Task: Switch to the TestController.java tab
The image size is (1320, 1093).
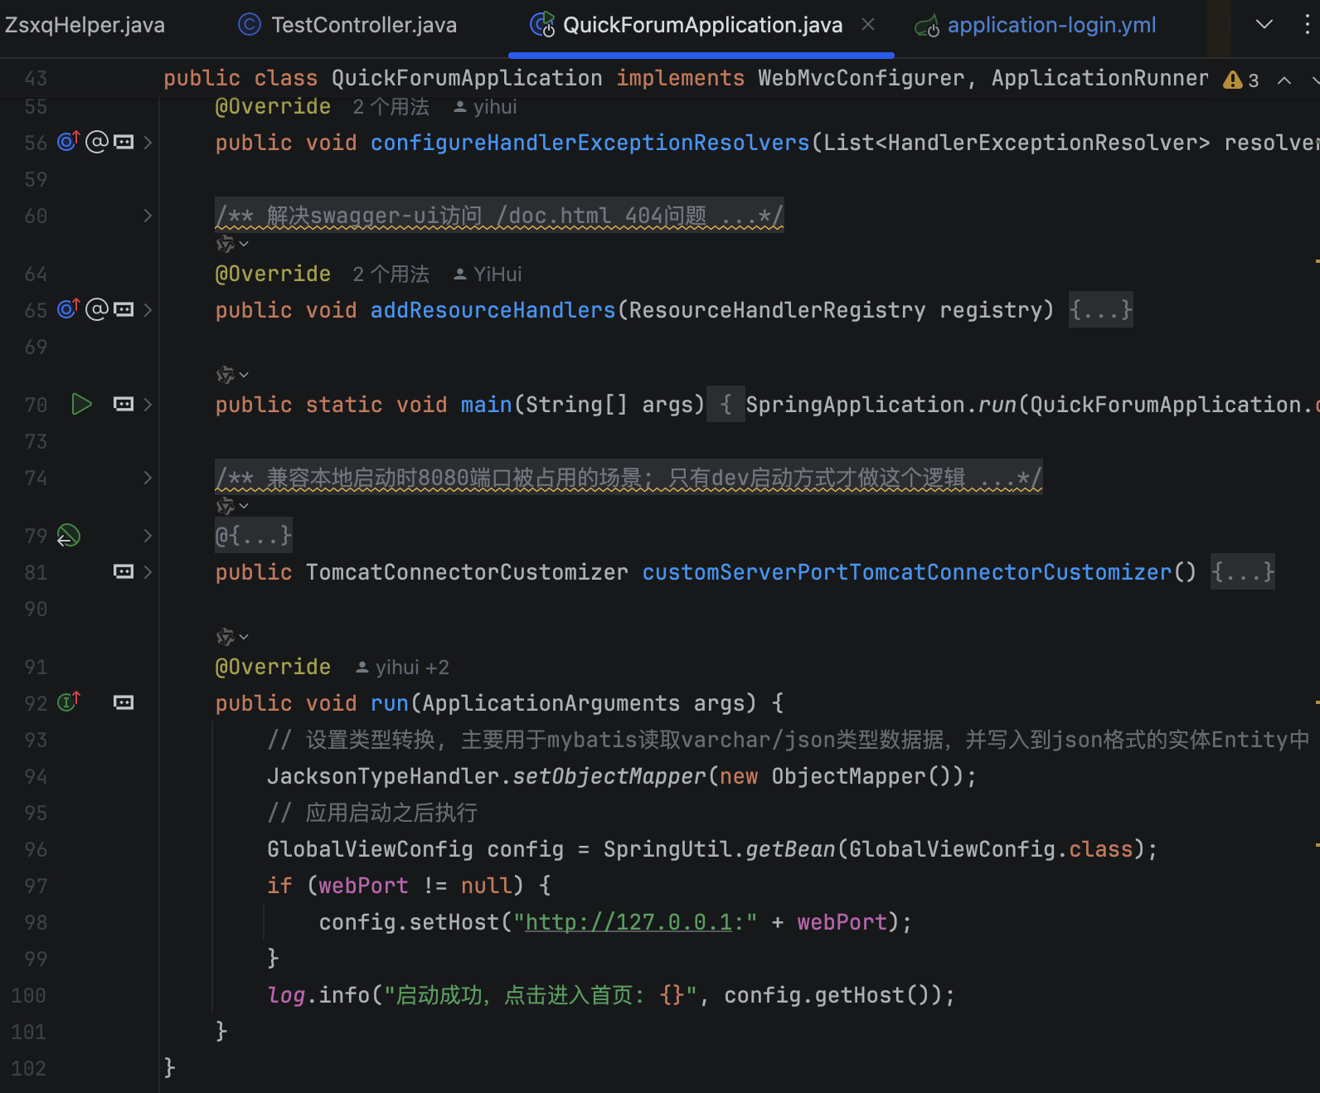Action: click(x=363, y=25)
